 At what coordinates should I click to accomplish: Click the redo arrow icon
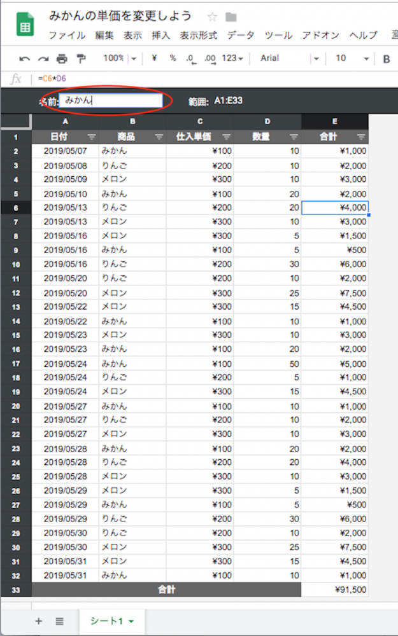tap(43, 59)
